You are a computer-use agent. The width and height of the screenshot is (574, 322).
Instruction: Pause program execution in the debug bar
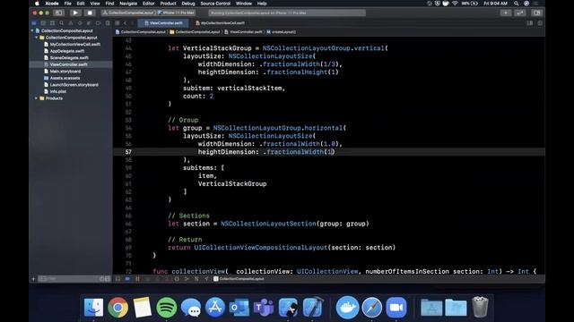point(137,279)
